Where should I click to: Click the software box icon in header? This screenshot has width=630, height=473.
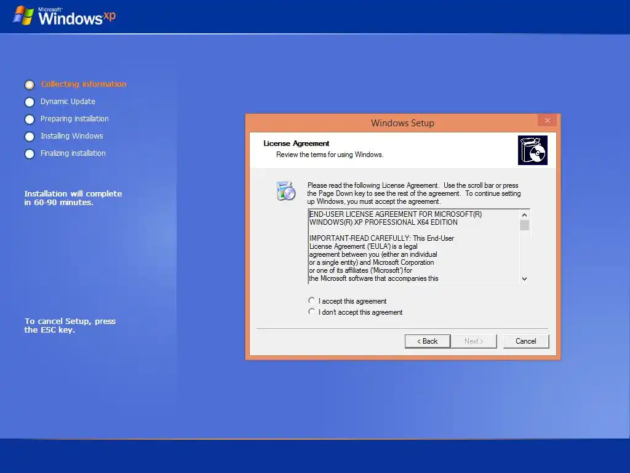[x=533, y=150]
